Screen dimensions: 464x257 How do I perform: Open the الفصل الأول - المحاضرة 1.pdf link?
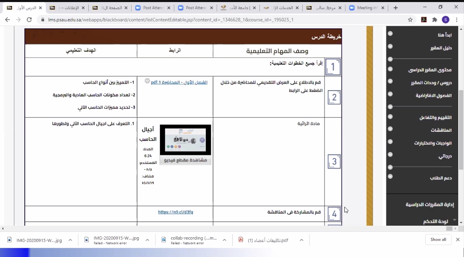[x=179, y=82]
